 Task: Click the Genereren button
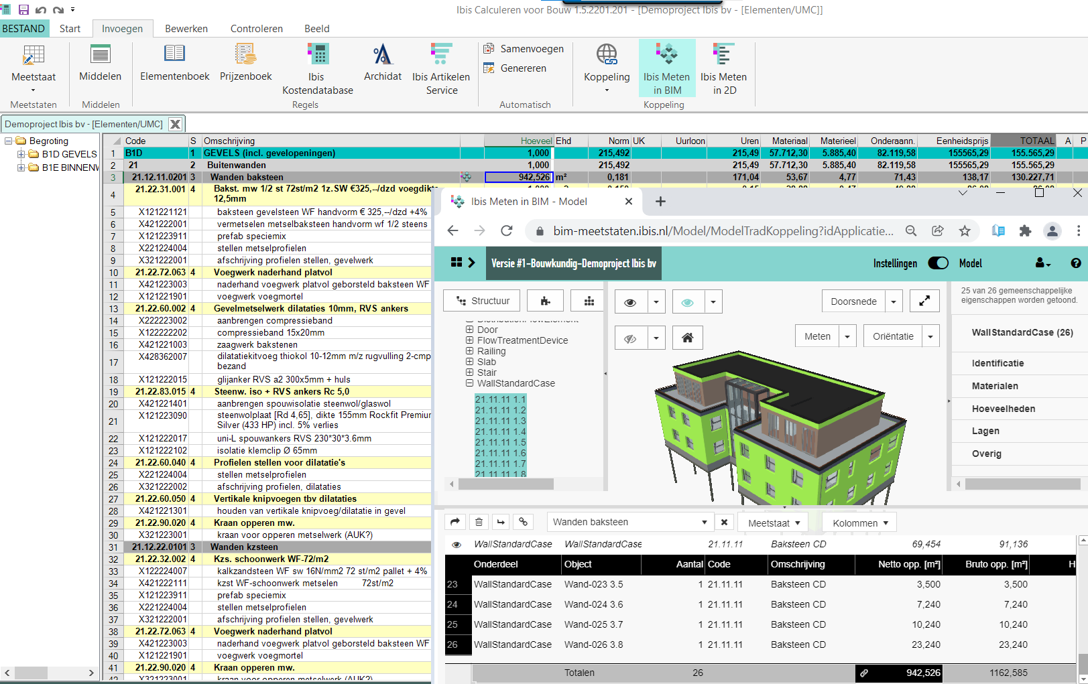pos(515,68)
